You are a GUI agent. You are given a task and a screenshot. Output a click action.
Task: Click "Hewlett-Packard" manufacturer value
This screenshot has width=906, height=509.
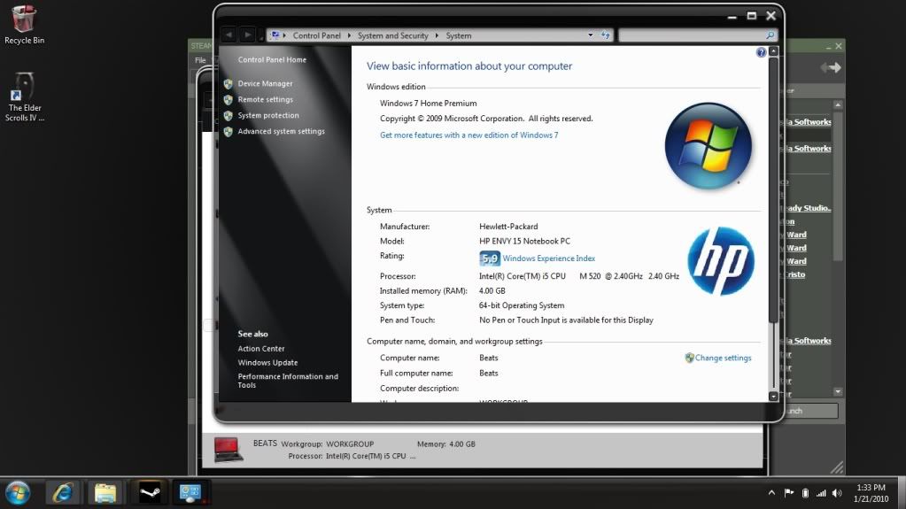(x=508, y=227)
